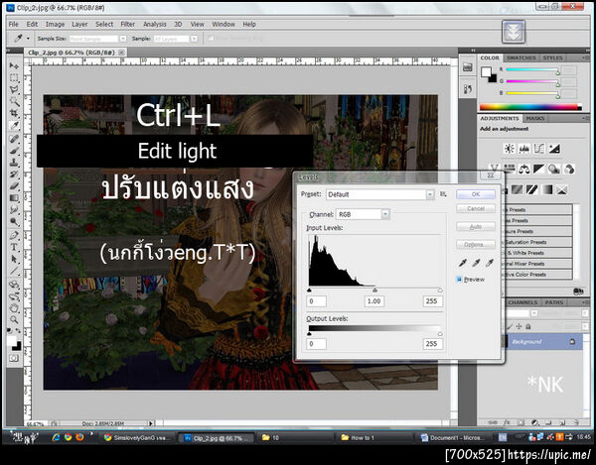The height and width of the screenshot is (465, 596).
Task: Open the Window menu
Action: (x=223, y=24)
